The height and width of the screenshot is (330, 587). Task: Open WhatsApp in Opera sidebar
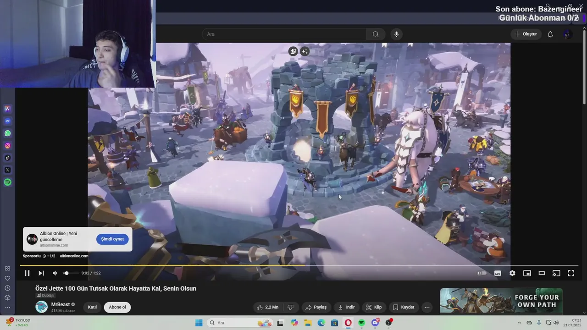click(x=8, y=133)
